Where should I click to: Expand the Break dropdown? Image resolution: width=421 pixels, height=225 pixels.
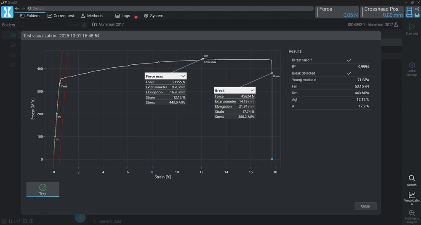[252, 90]
